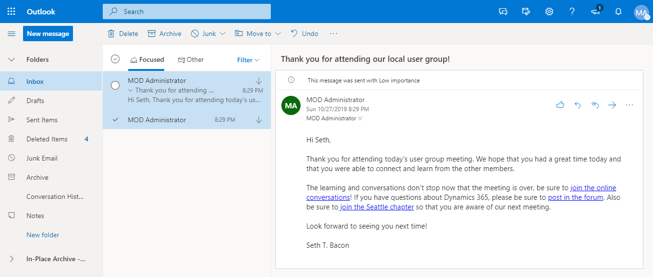Click the New message button
The height and width of the screenshot is (277, 653).
[x=48, y=34]
